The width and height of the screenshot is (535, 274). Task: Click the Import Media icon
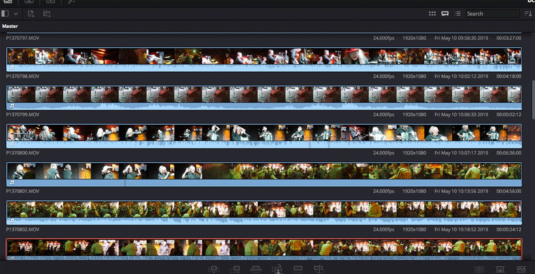[31, 14]
